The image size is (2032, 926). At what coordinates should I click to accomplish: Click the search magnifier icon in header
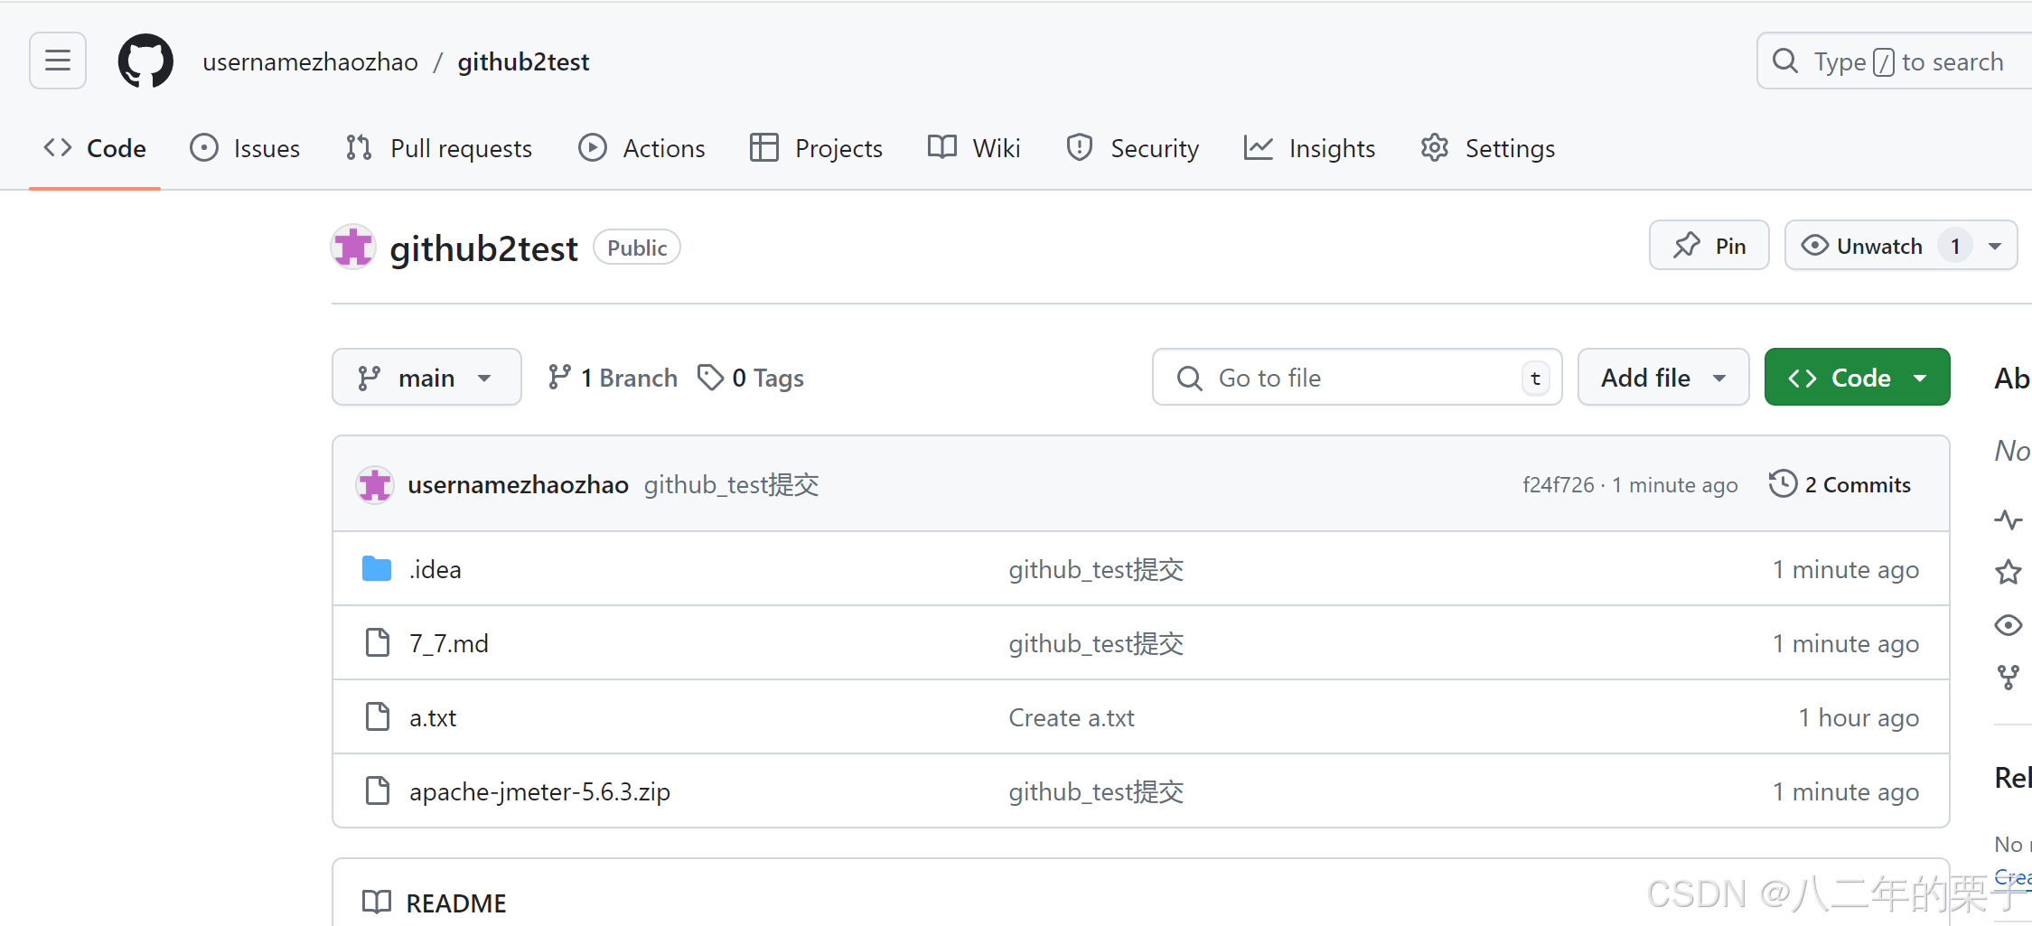[x=1785, y=61]
